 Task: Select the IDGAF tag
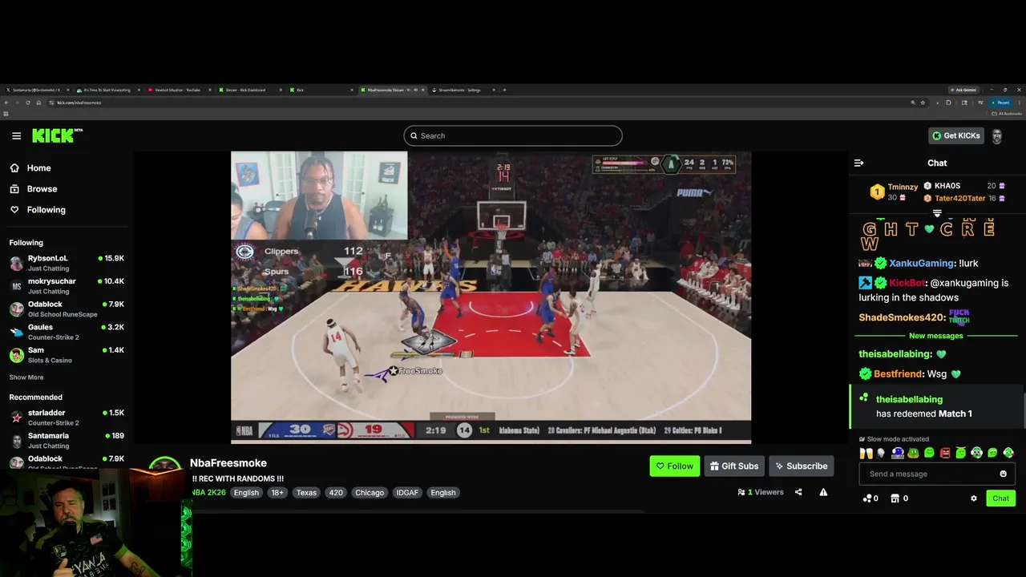pos(407,492)
